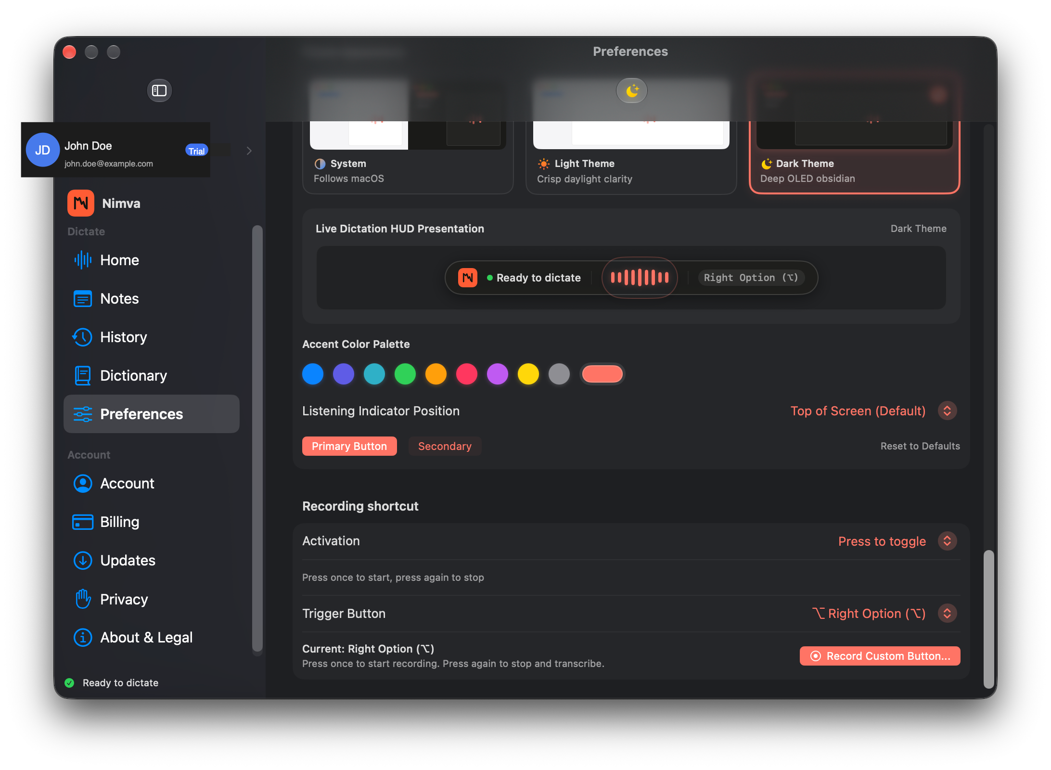1051x770 pixels.
Task: Click Reset to Defaults
Action: point(920,446)
